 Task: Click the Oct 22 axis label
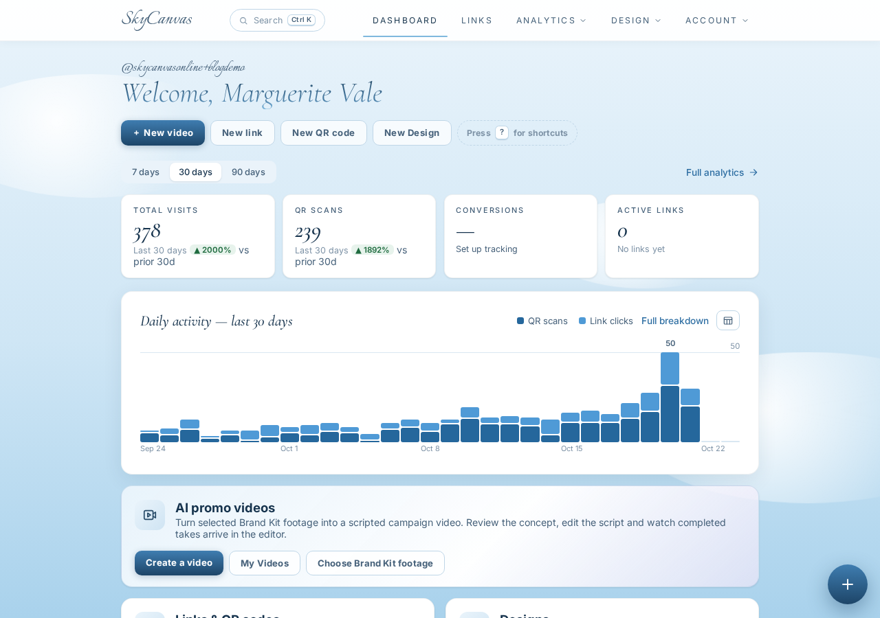point(713,448)
